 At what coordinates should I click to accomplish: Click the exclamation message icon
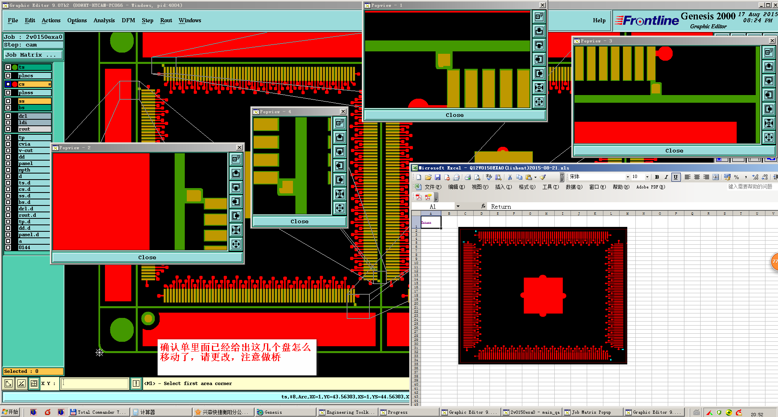point(136,383)
